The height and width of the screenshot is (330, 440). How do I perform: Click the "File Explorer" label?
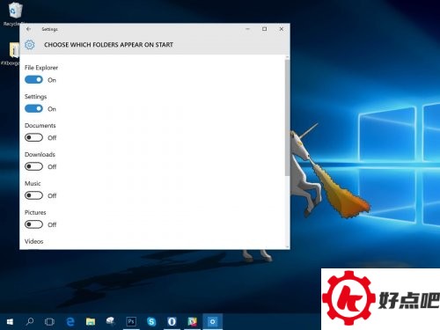point(41,68)
